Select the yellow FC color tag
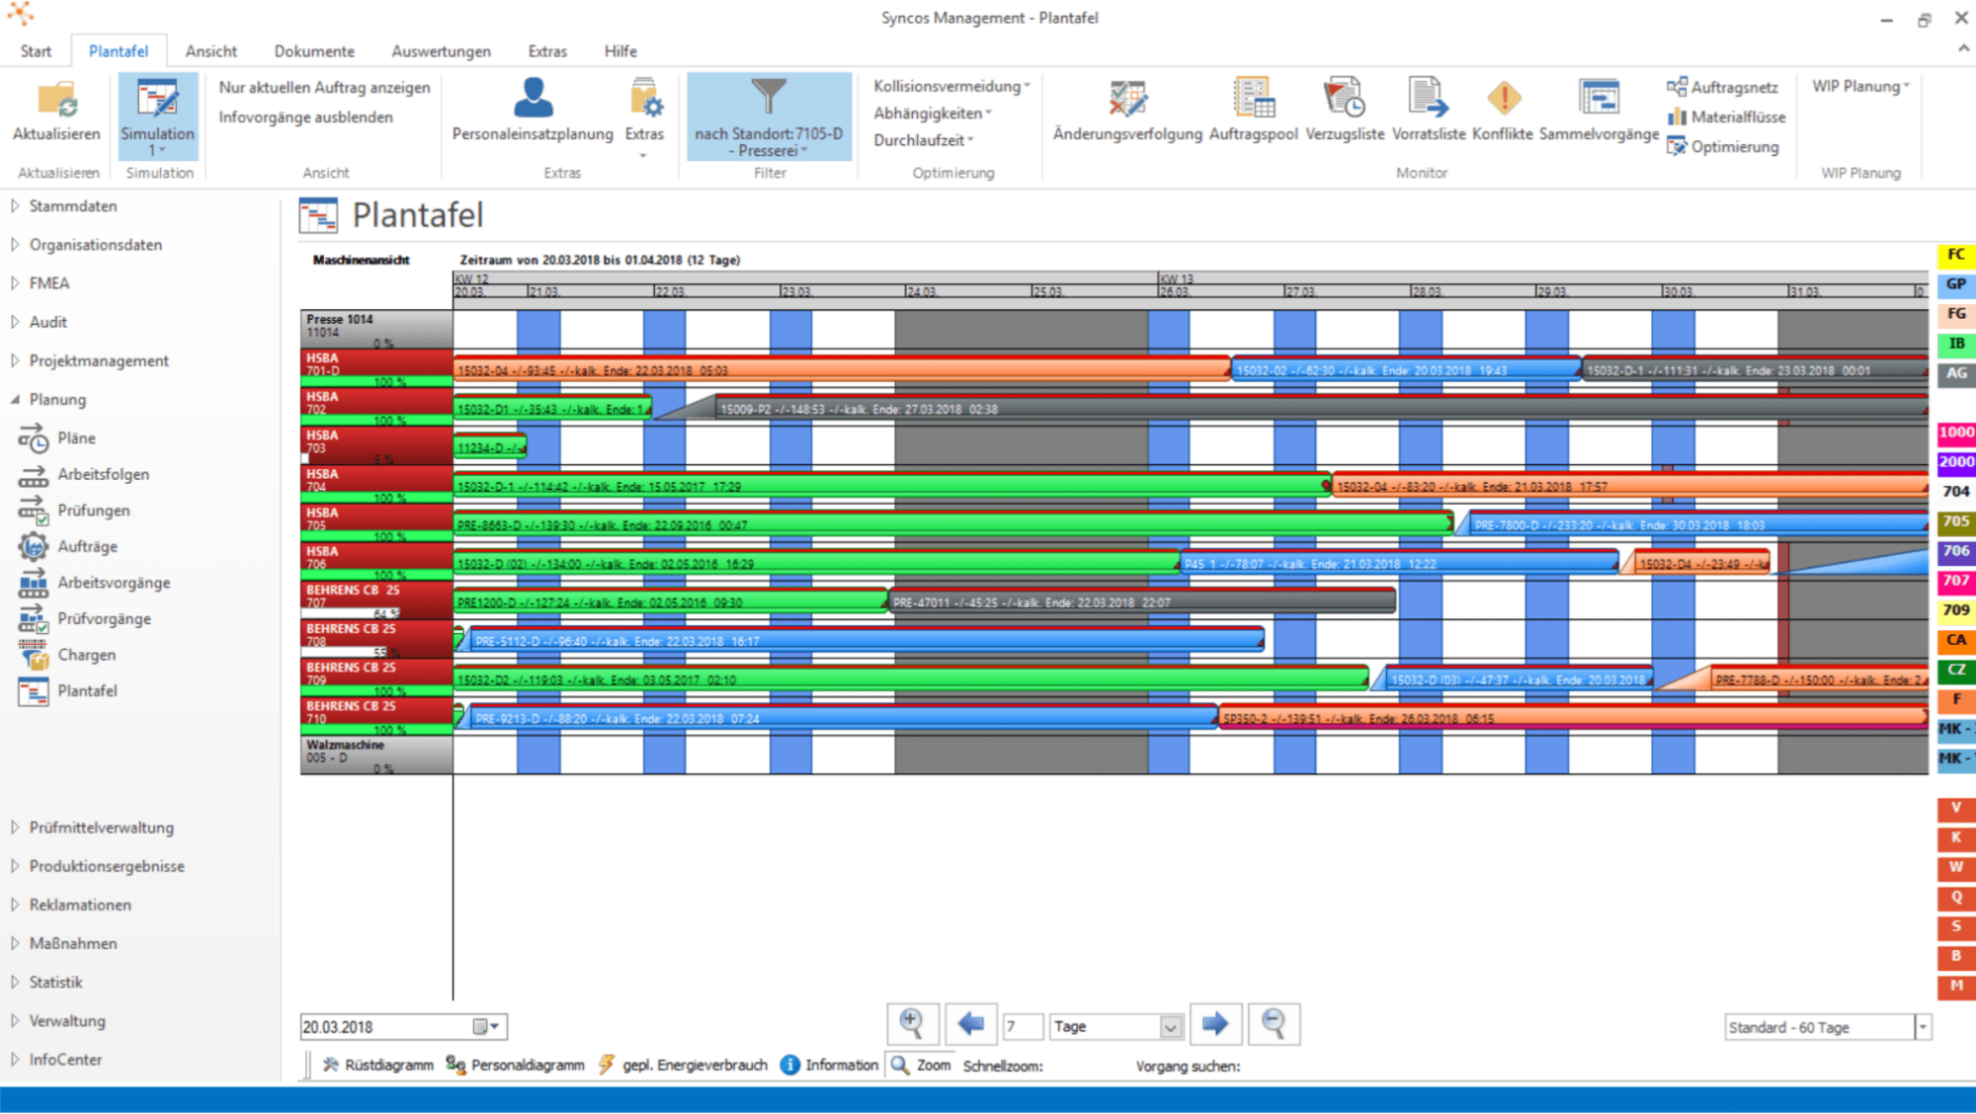 [x=1955, y=255]
